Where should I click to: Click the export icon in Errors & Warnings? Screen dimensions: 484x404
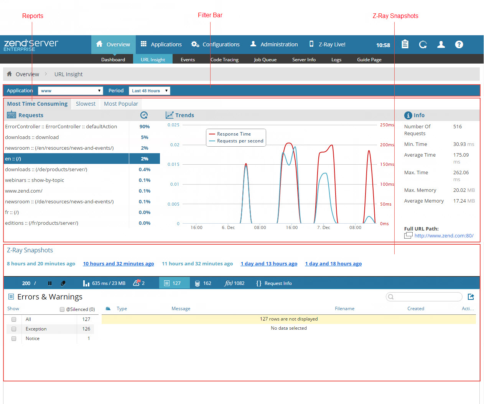coord(471,297)
